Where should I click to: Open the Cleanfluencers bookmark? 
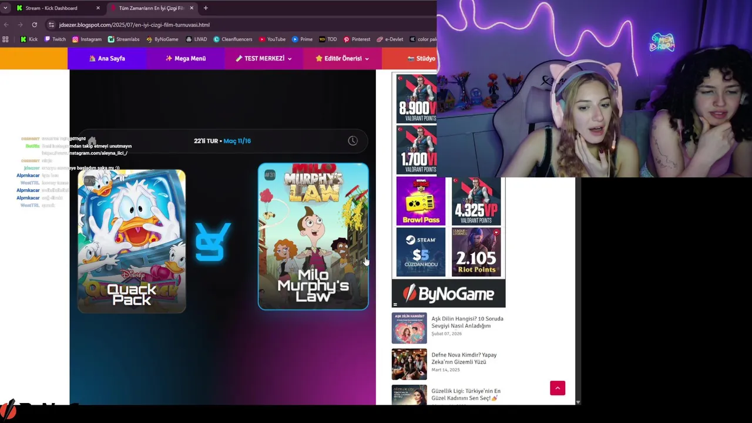(233, 39)
